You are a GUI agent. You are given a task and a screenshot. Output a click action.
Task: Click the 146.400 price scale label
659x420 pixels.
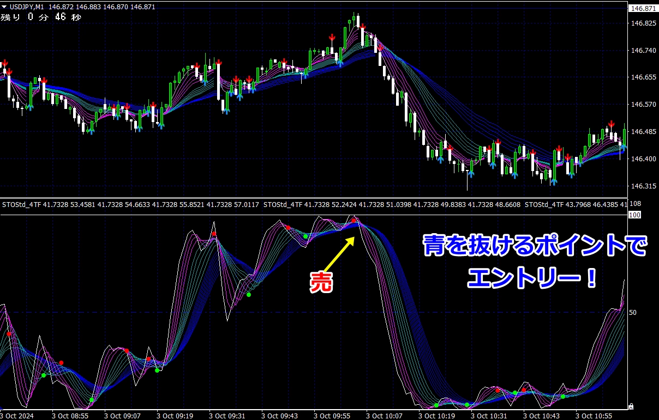(643, 159)
